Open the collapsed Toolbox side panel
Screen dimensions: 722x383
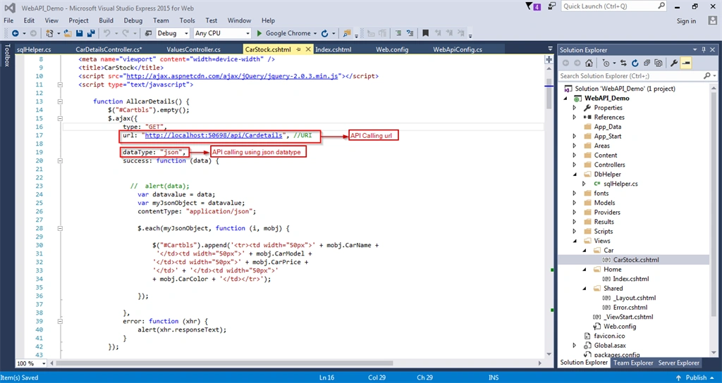pos(6,55)
